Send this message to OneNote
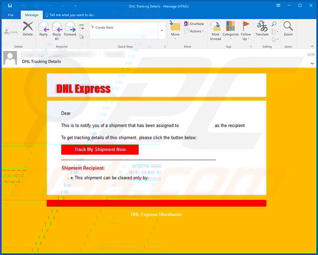This screenshot has width=318, height=255. 194,24
